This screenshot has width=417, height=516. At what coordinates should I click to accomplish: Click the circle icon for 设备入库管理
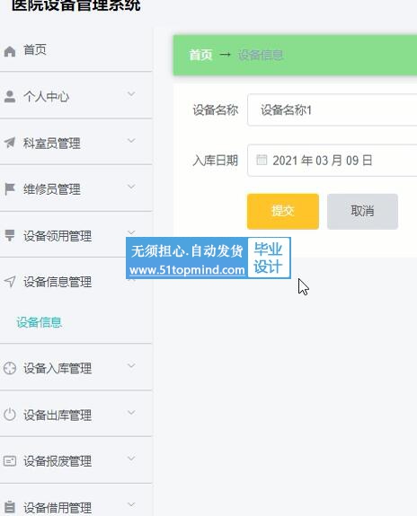10,368
